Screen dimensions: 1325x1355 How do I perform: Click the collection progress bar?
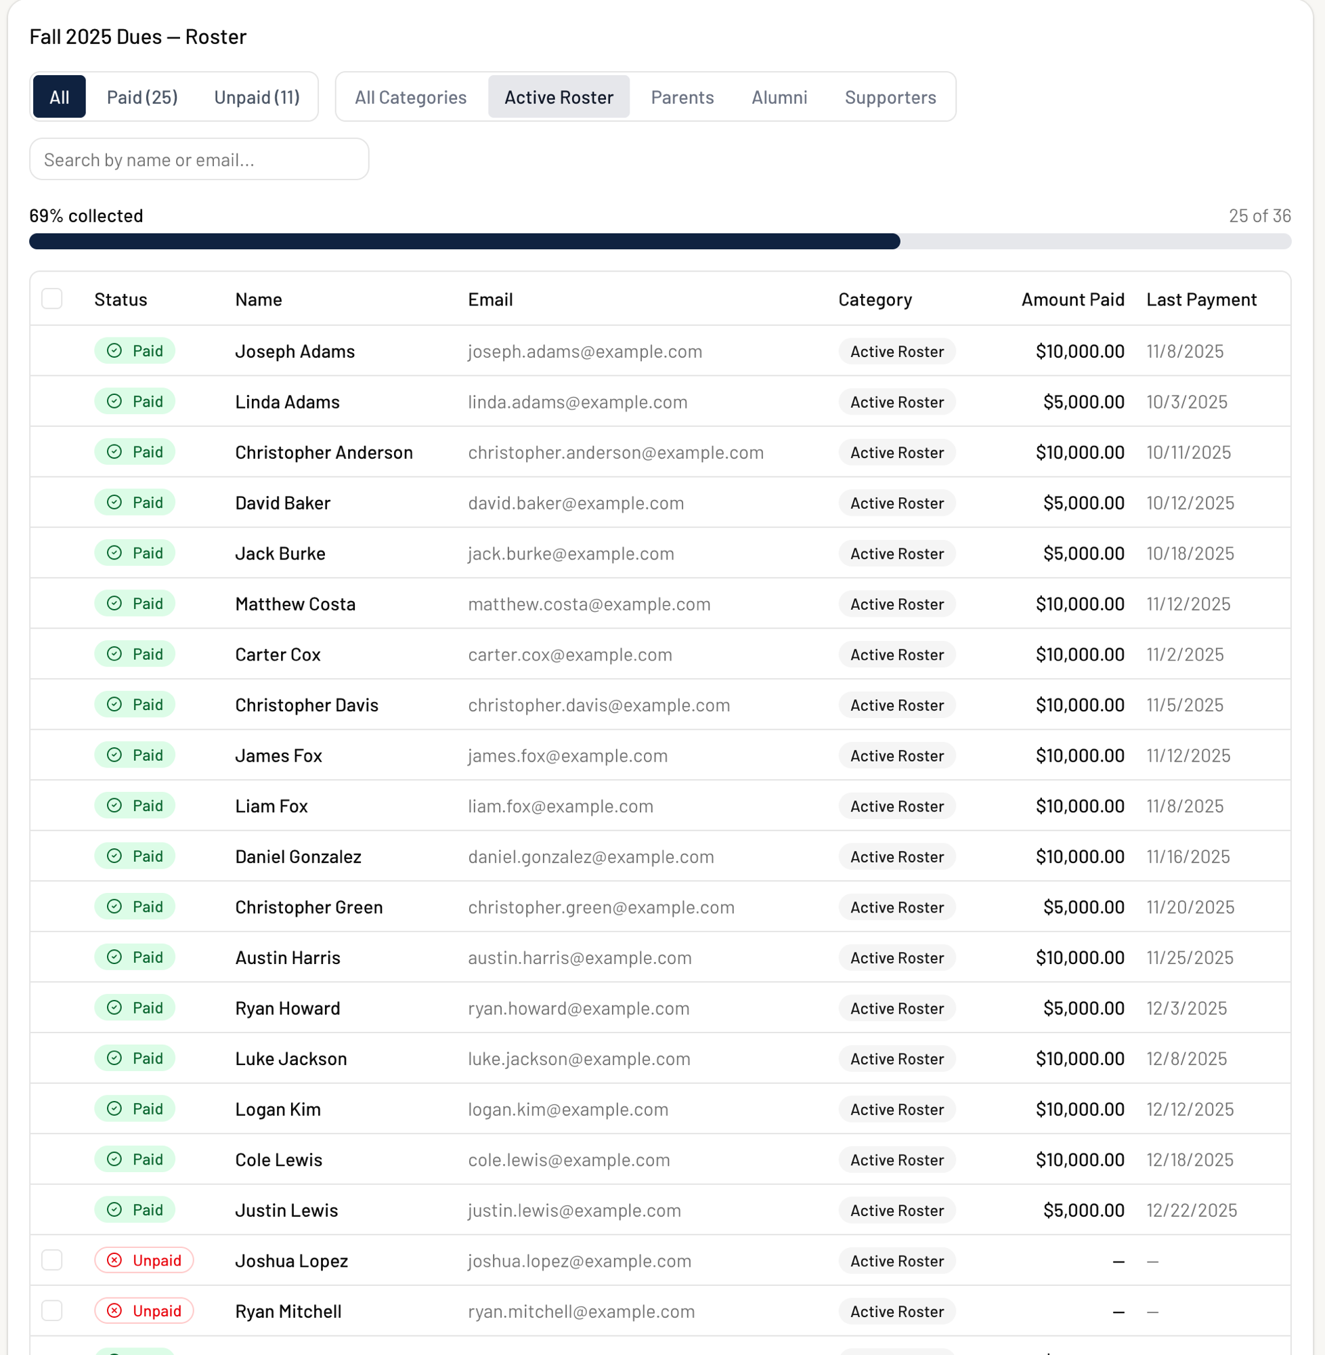tap(659, 242)
